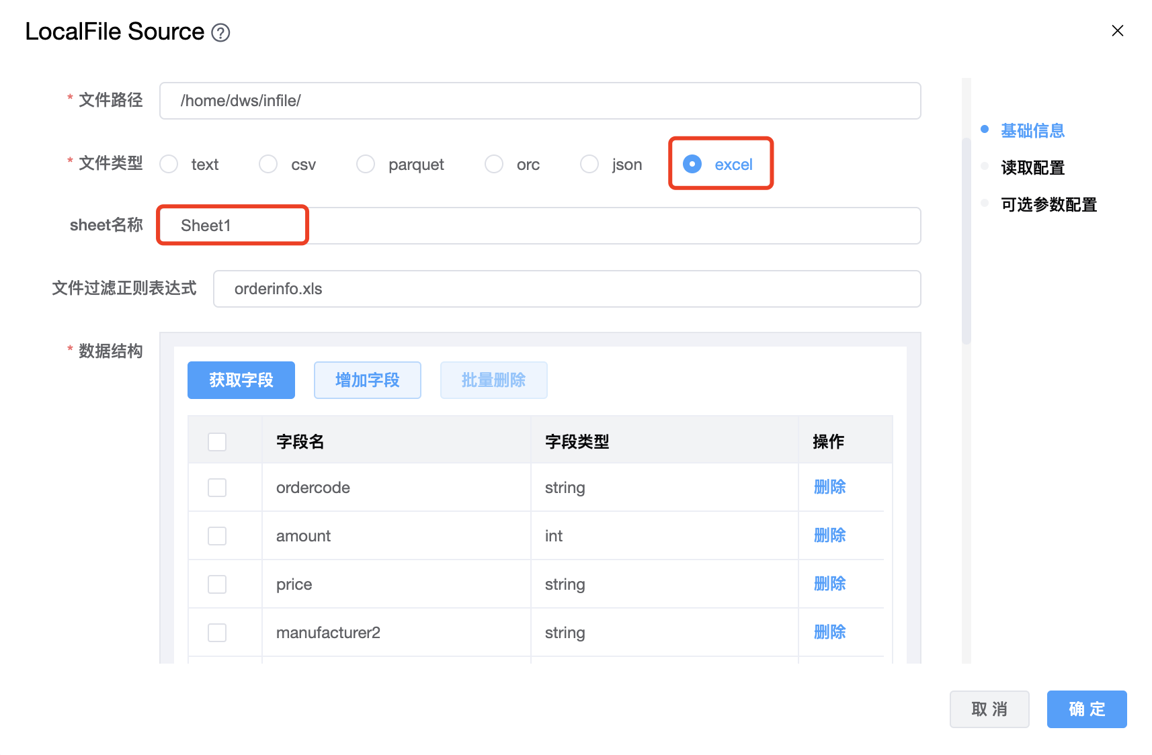Navigate to 可选参数配置 anchor
1152x755 pixels.
tap(1048, 205)
